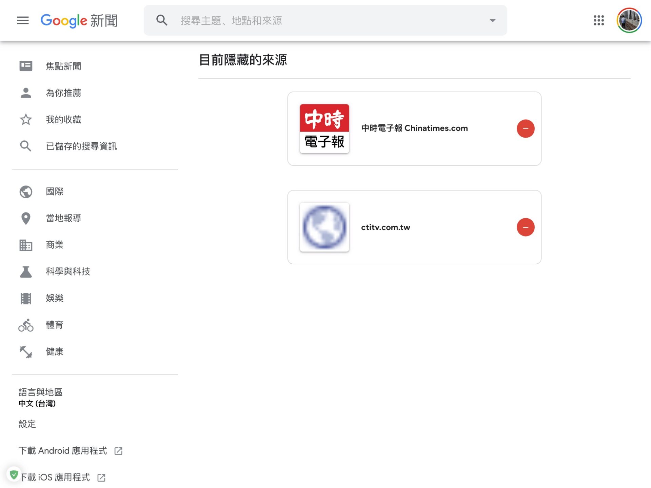
Task: Open the Google apps grid
Action: point(599,20)
